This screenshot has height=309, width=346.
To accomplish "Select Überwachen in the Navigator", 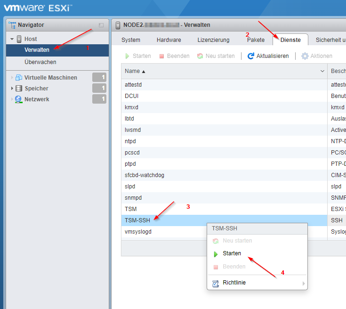I will pyautogui.click(x=57, y=62).
